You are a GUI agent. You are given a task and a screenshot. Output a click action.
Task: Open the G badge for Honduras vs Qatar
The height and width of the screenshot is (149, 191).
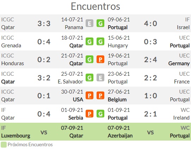pos(90,59)
